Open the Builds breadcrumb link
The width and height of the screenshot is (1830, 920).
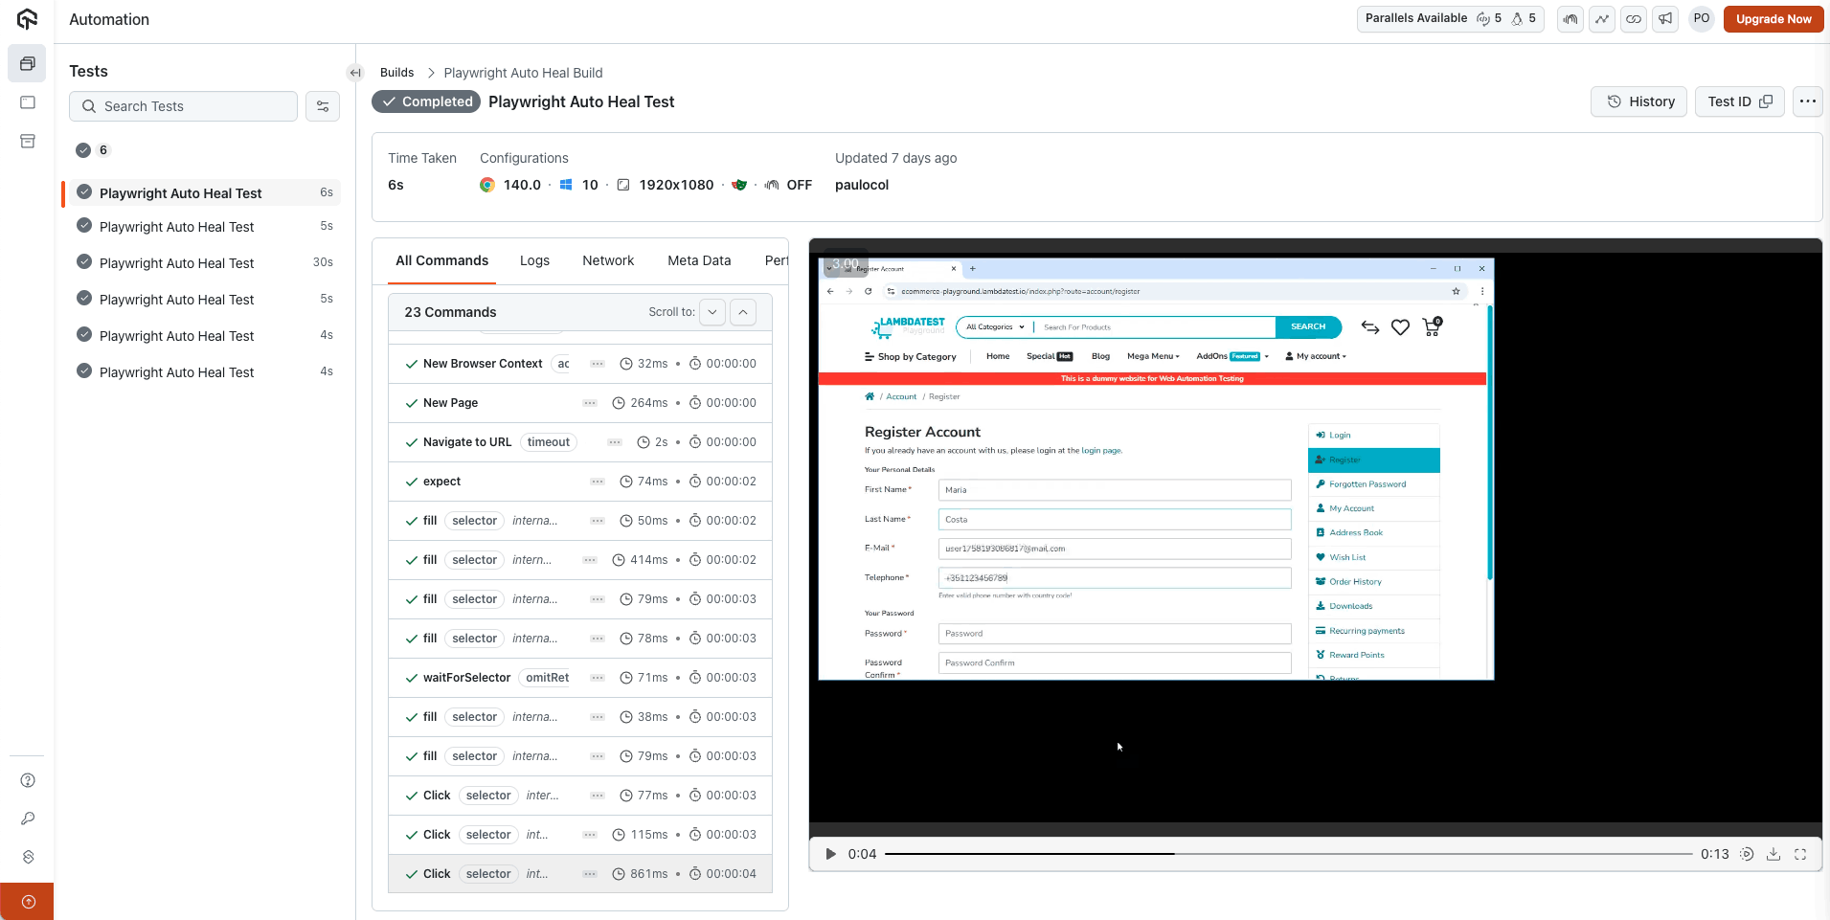tap(396, 72)
